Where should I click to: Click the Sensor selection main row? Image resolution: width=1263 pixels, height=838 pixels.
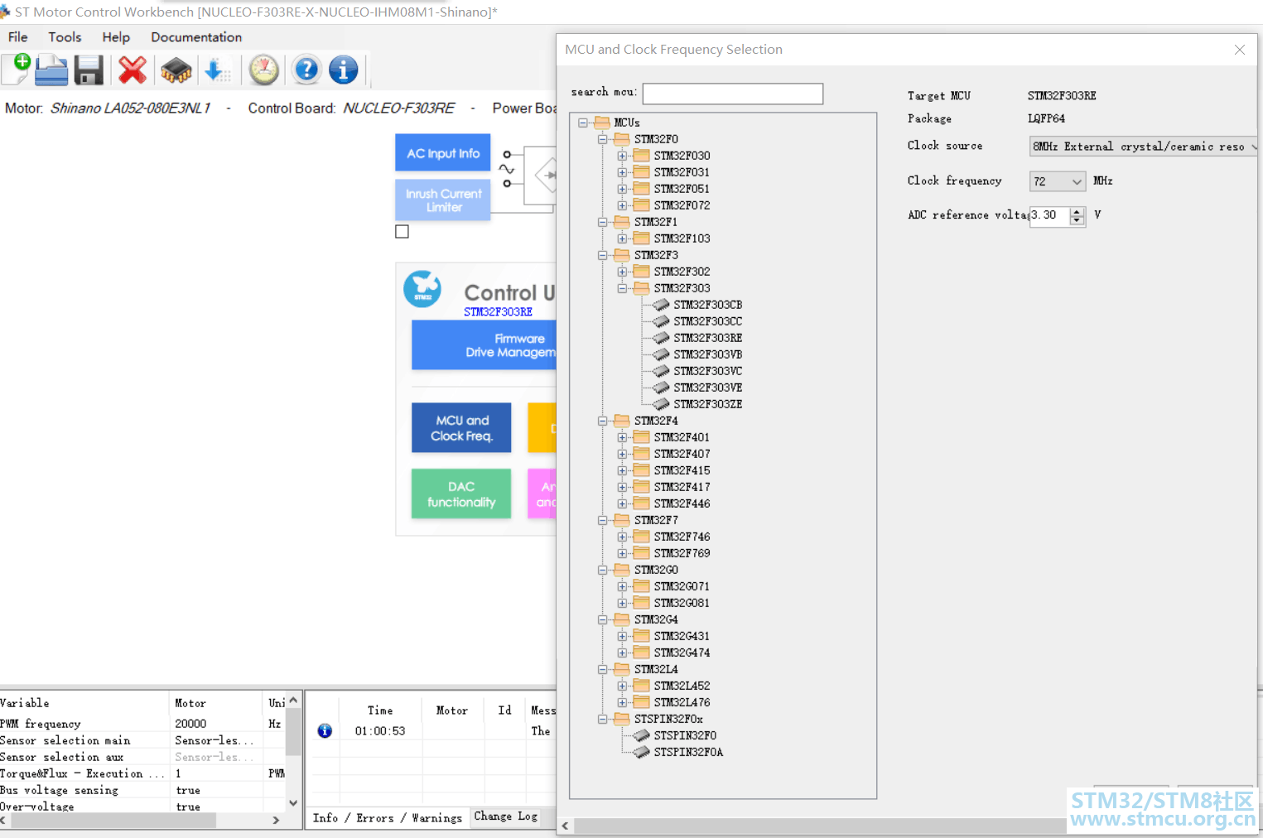click(x=142, y=740)
